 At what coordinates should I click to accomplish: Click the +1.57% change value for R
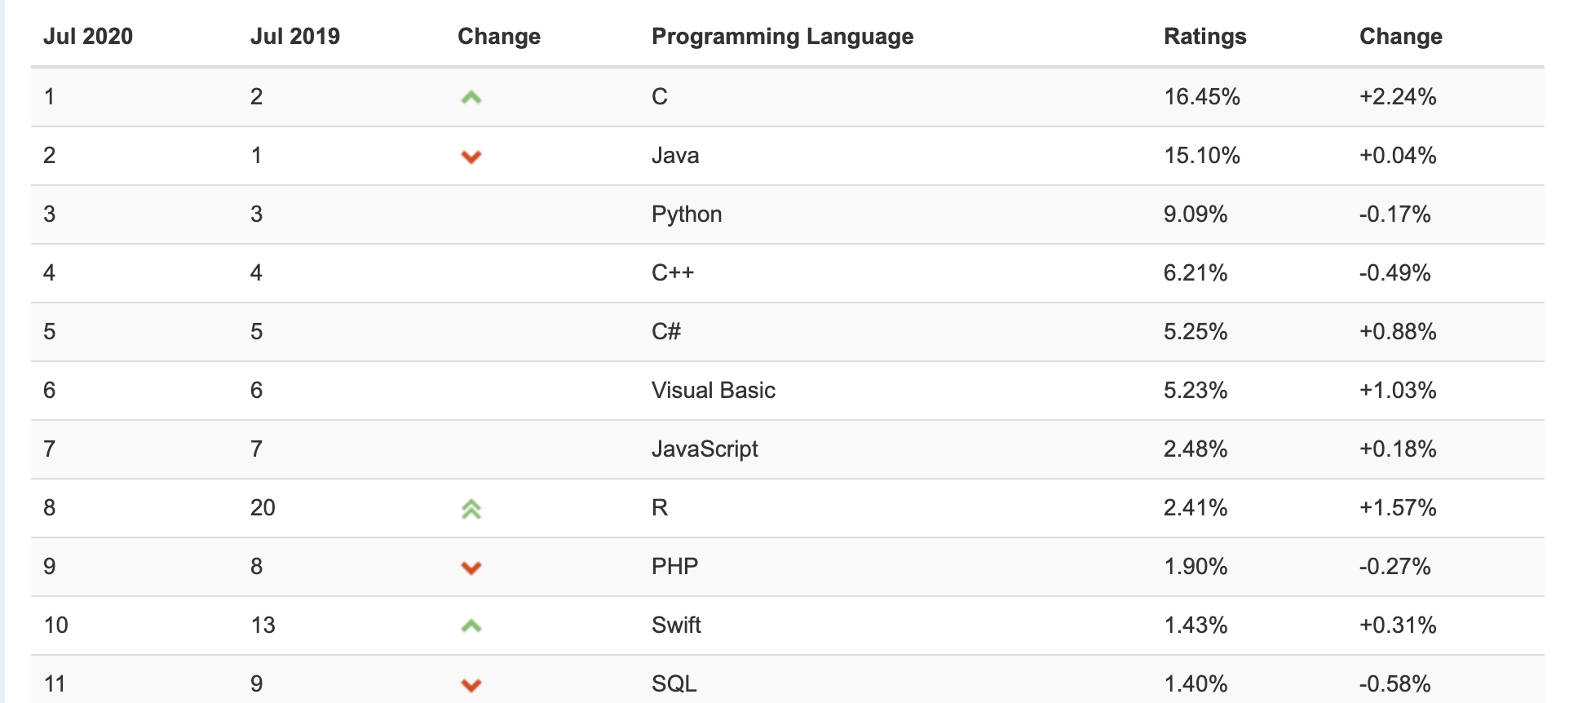coord(1397,508)
